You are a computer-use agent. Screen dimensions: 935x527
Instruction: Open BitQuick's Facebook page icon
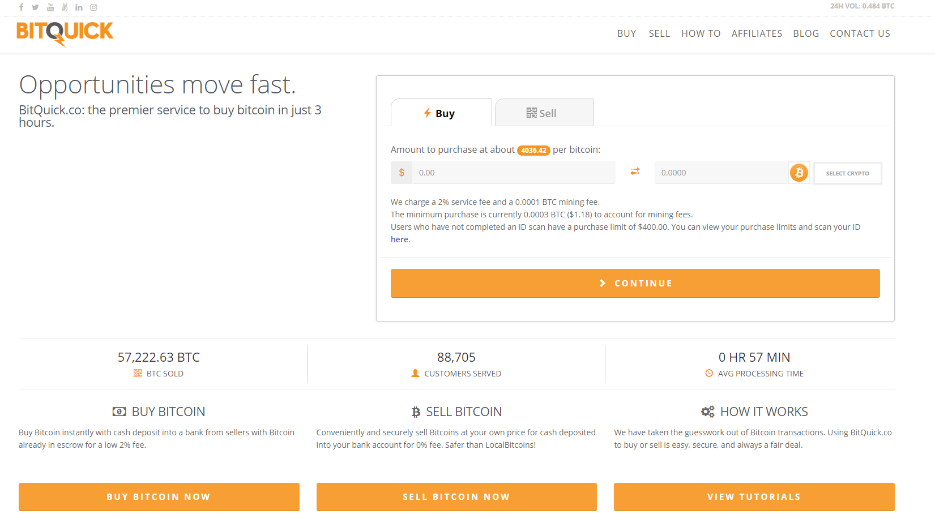coord(20,7)
